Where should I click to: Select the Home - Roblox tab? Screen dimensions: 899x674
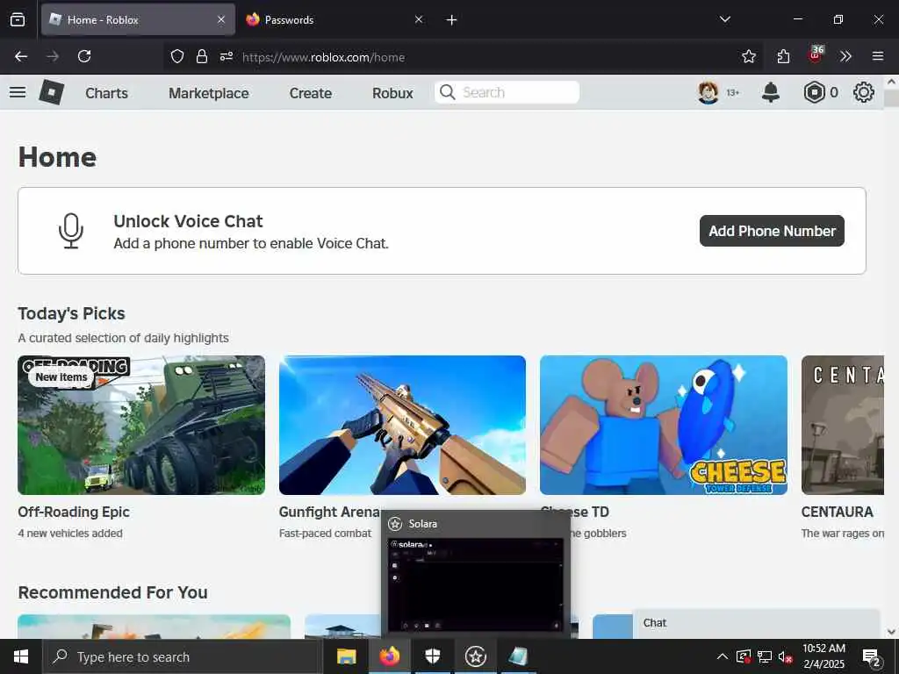tap(138, 19)
